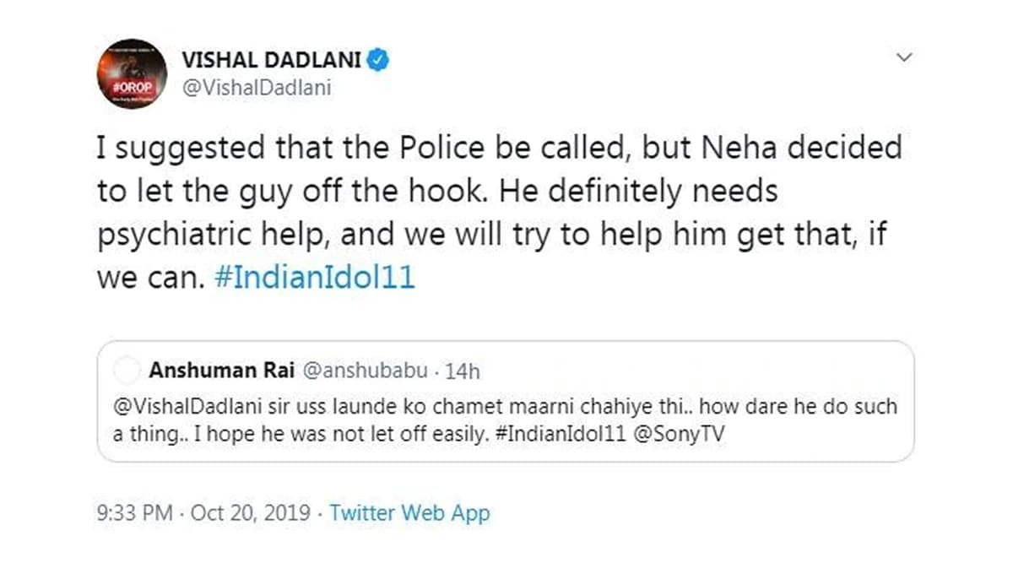The image size is (1013, 563).
Task: Click the Twitter Web App source link
Action: point(409,512)
